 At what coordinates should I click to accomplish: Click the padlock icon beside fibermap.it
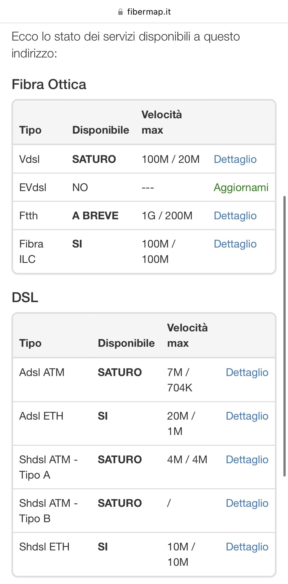(120, 12)
